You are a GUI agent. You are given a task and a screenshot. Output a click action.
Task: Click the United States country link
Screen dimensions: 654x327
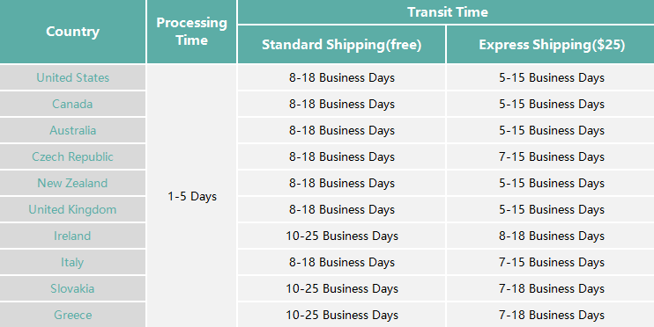pyautogui.click(x=72, y=78)
